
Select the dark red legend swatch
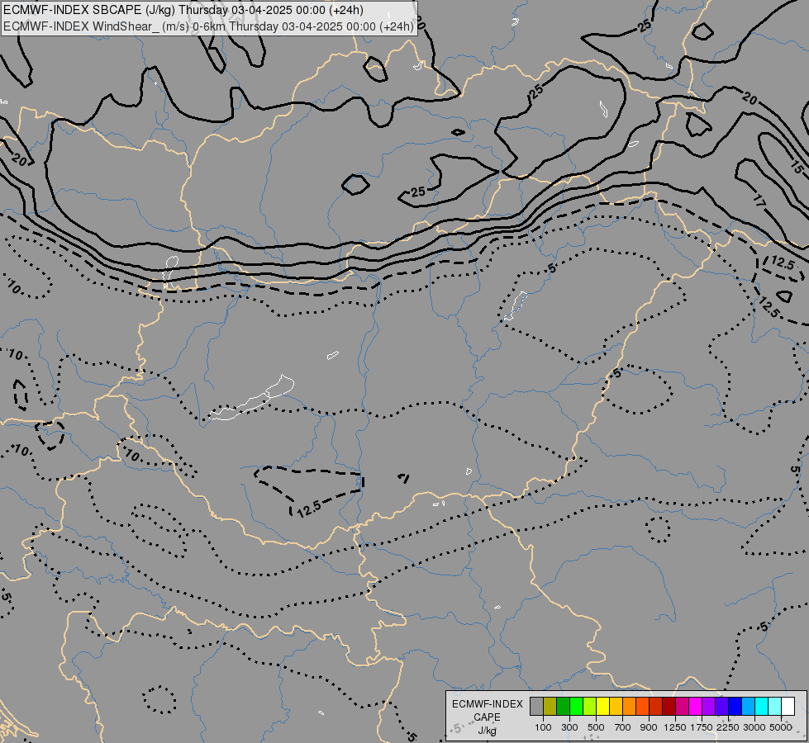[x=669, y=706]
